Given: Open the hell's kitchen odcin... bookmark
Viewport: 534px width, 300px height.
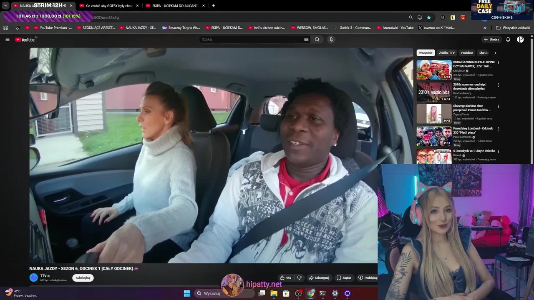Looking at the screenshot, I should [266, 28].
